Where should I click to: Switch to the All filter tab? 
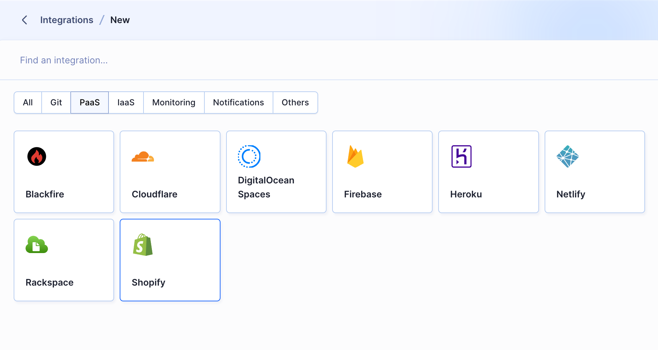(28, 103)
